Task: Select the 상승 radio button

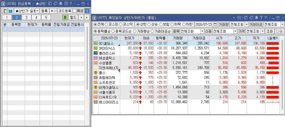Action: point(149,24)
